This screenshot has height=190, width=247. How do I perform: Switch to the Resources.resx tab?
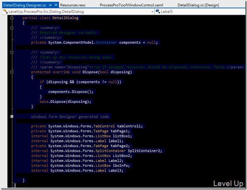click(x=73, y=5)
